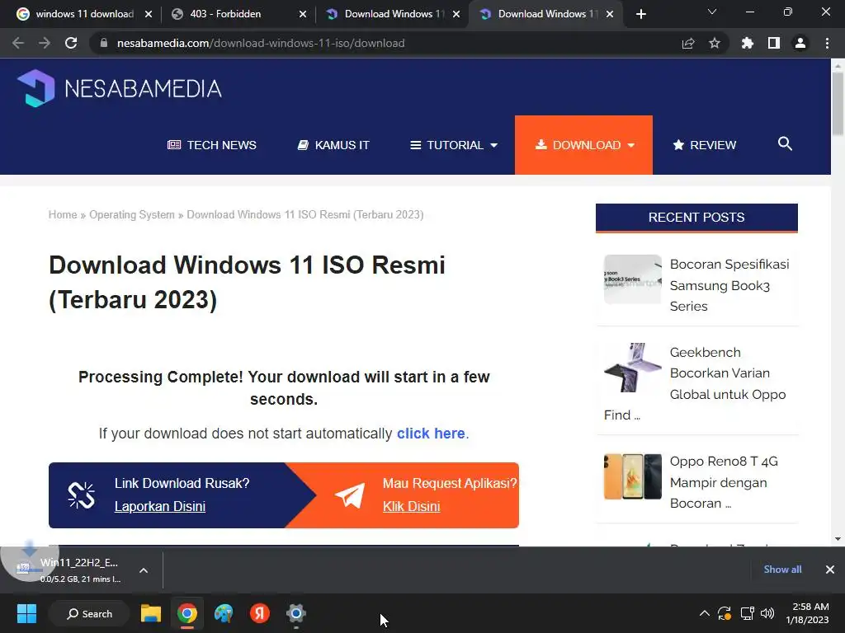Screen dimensions: 845x633
Task: Click Show all downloads
Action: coord(782,570)
